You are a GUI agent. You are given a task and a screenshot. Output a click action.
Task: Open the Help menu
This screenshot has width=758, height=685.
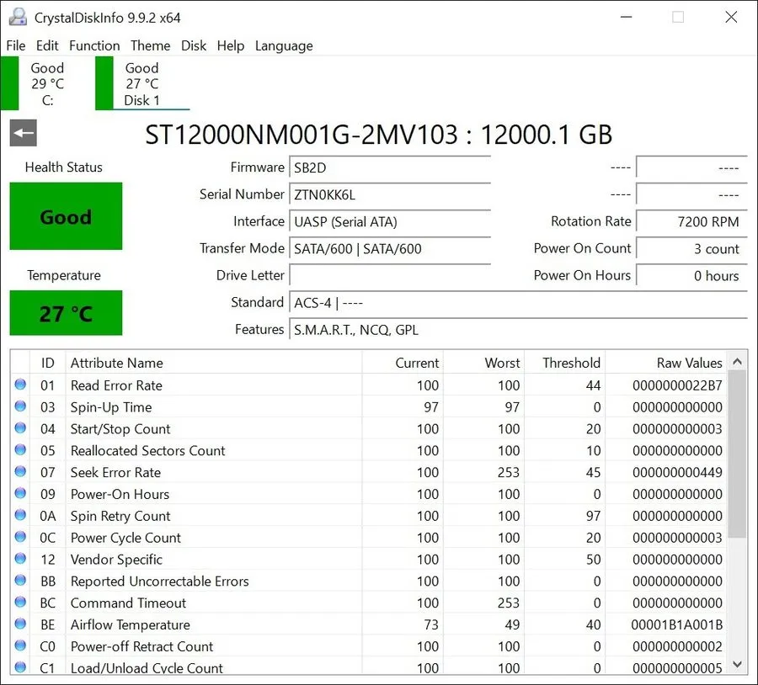click(x=231, y=46)
